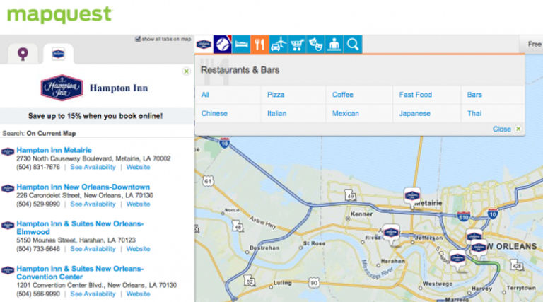Image resolution: width=543 pixels, height=302 pixels.
Task: See Availability for Convention Center hotel
Action: [x=93, y=294]
